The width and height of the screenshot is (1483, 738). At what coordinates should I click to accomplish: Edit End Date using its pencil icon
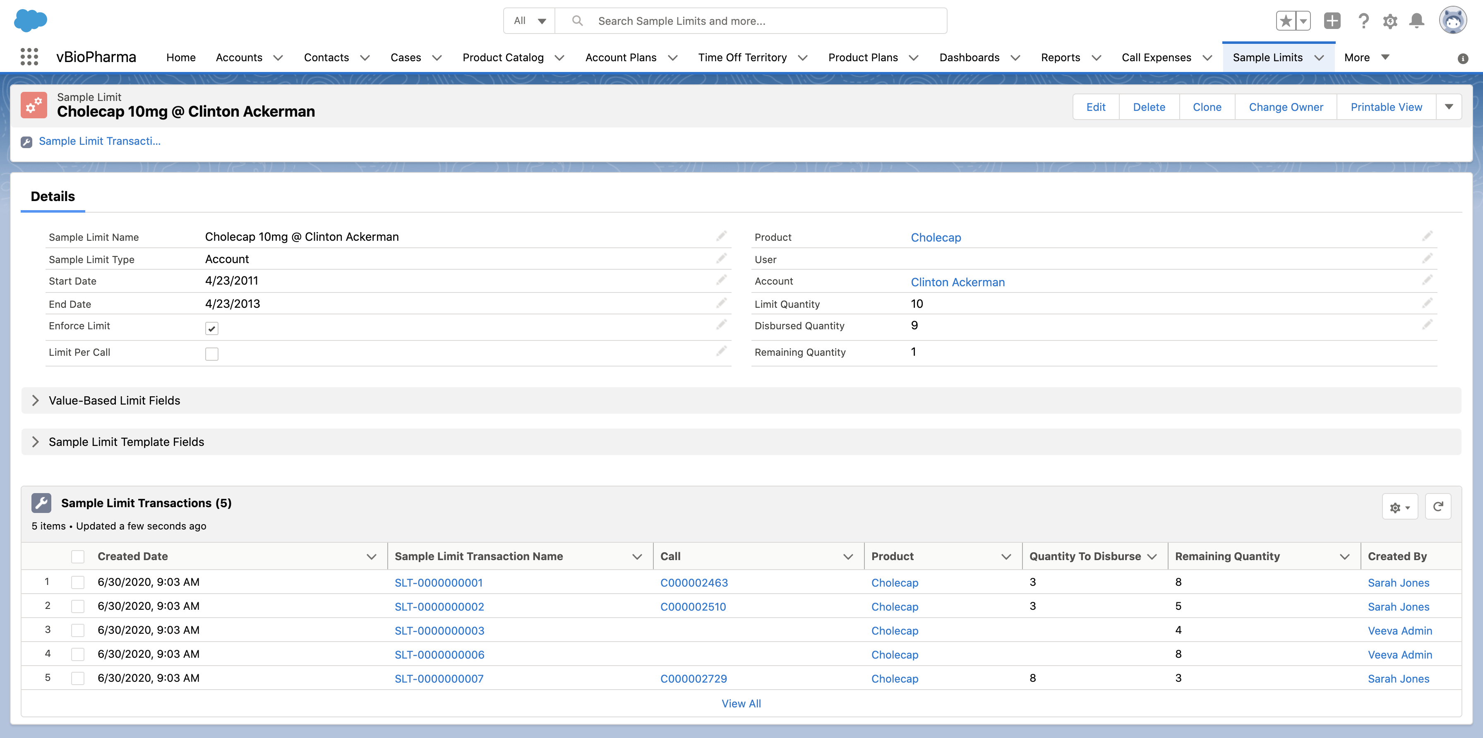(x=721, y=303)
